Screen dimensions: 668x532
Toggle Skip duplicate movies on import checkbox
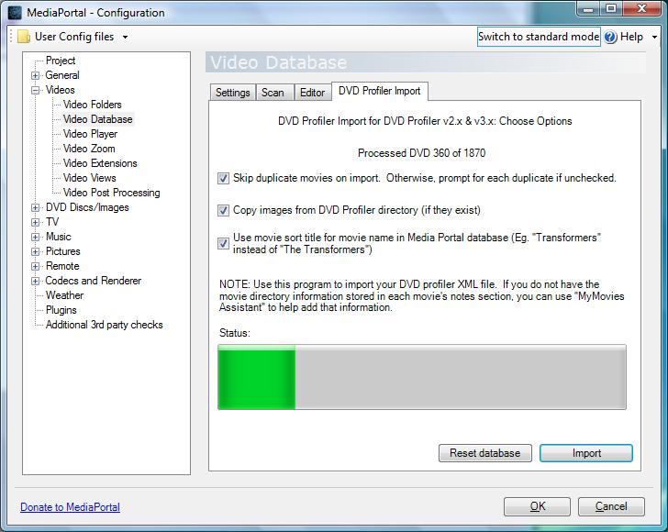224,178
